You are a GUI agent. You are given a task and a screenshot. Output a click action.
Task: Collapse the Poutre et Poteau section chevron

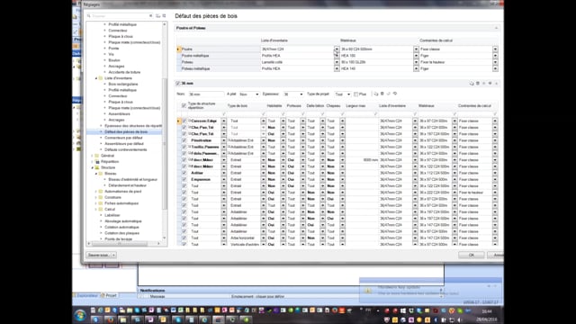[x=496, y=28]
